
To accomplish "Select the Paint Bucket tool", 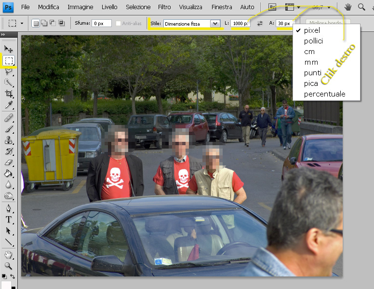I will [9, 174].
